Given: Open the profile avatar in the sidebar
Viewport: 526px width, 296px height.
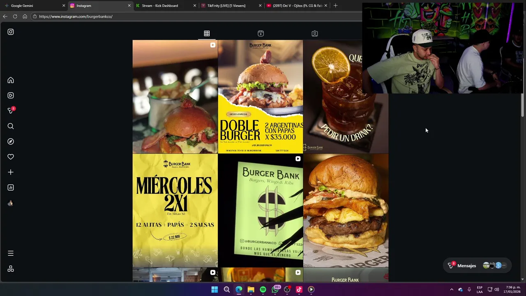Looking at the screenshot, I should (x=11, y=203).
